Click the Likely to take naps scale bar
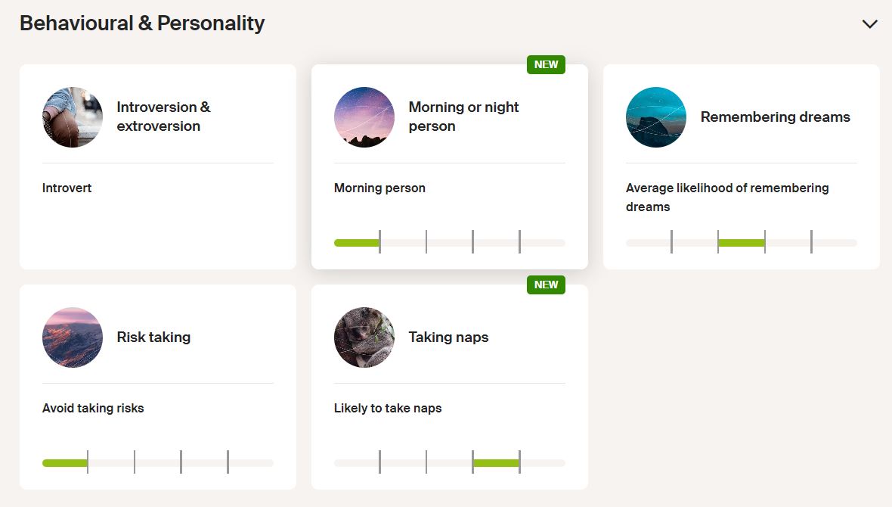The image size is (892, 507). 449,463
